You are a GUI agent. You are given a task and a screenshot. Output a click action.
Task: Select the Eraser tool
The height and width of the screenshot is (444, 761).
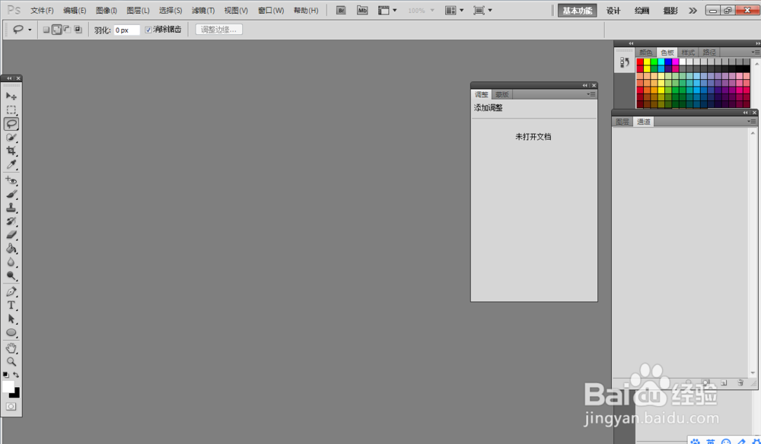[11, 235]
